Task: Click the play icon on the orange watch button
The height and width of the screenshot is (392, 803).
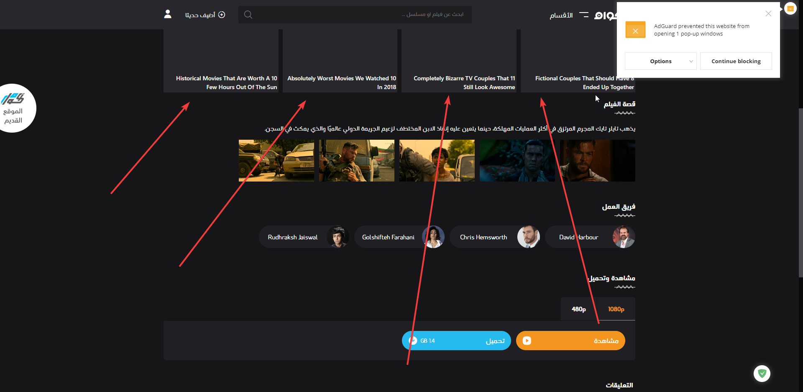Action: [527, 341]
